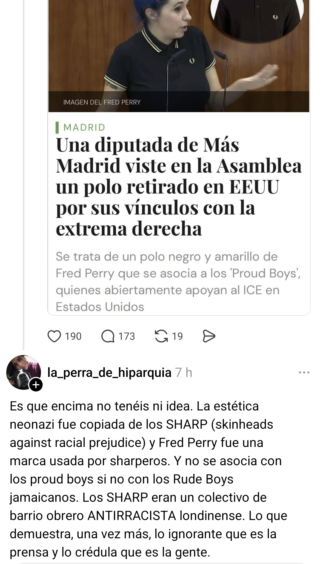Tap the article subheadline about Proud Boys
Image resolution: width=323 pixels, height=564 pixels.
(x=179, y=281)
